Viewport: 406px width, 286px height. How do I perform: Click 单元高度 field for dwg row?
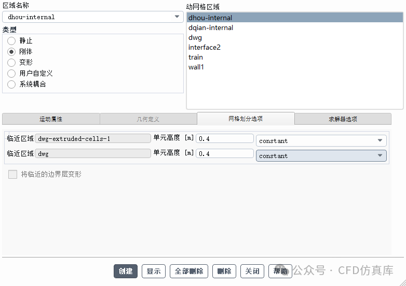click(x=225, y=153)
